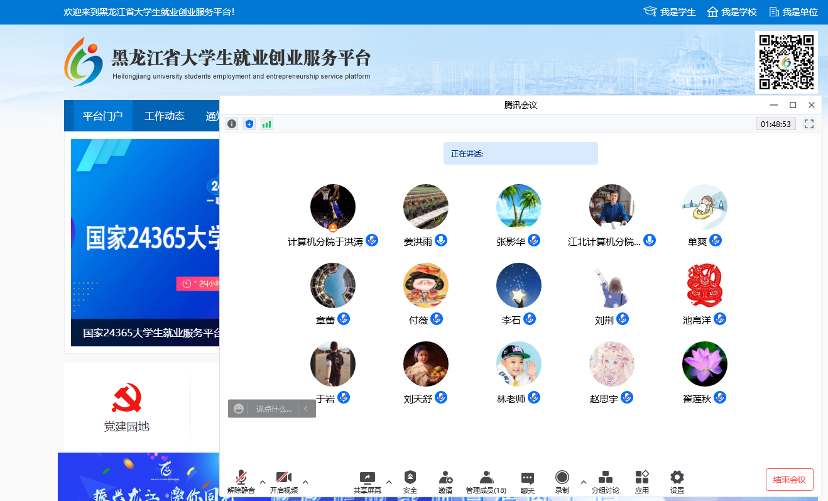Screen dimensions: 828x501
Task: Open the 安全 security menu
Action: tap(410, 482)
